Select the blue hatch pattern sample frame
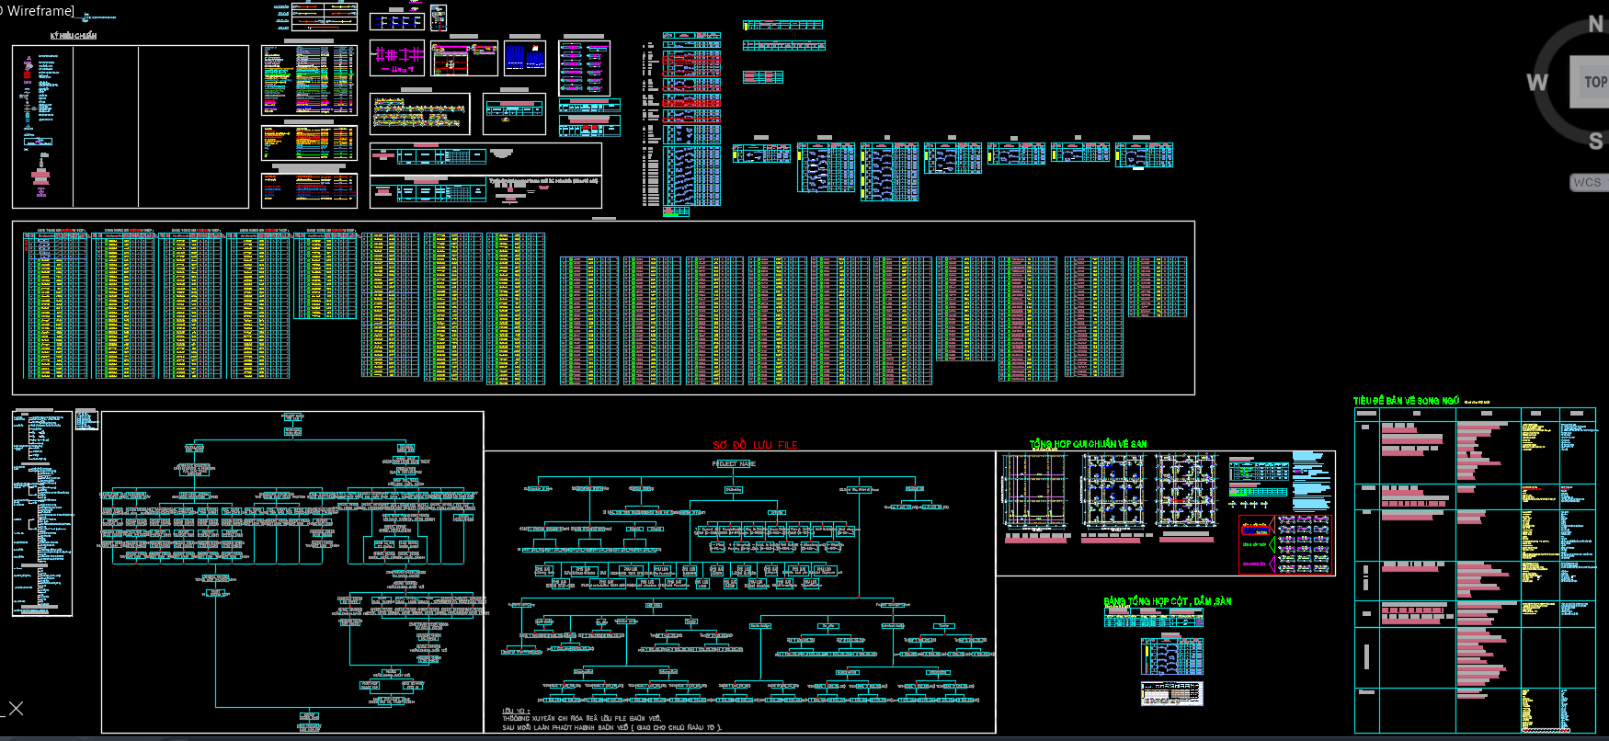 tap(525, 58)
